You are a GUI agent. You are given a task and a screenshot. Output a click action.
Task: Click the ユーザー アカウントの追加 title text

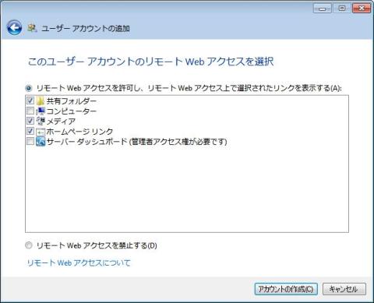click(86, 28)
